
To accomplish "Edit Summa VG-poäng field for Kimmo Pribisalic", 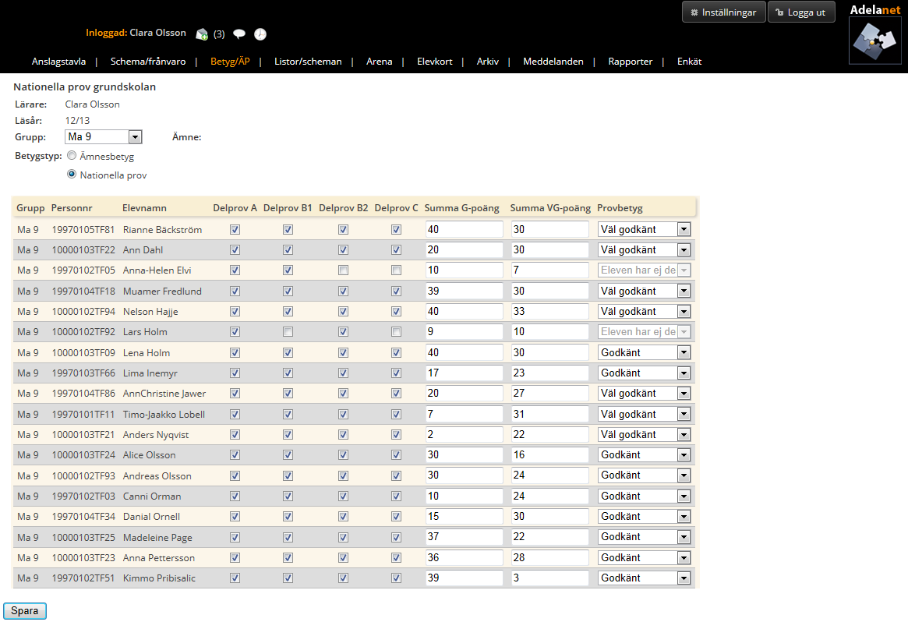I will [549, 578].
